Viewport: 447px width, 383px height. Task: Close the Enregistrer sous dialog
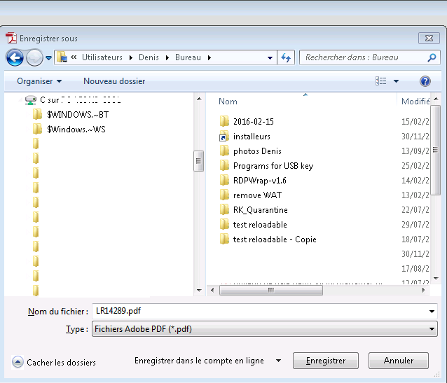(x=429, y=39)
